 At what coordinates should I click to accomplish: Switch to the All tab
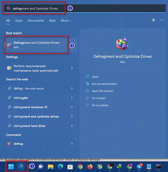click(8, 21)
